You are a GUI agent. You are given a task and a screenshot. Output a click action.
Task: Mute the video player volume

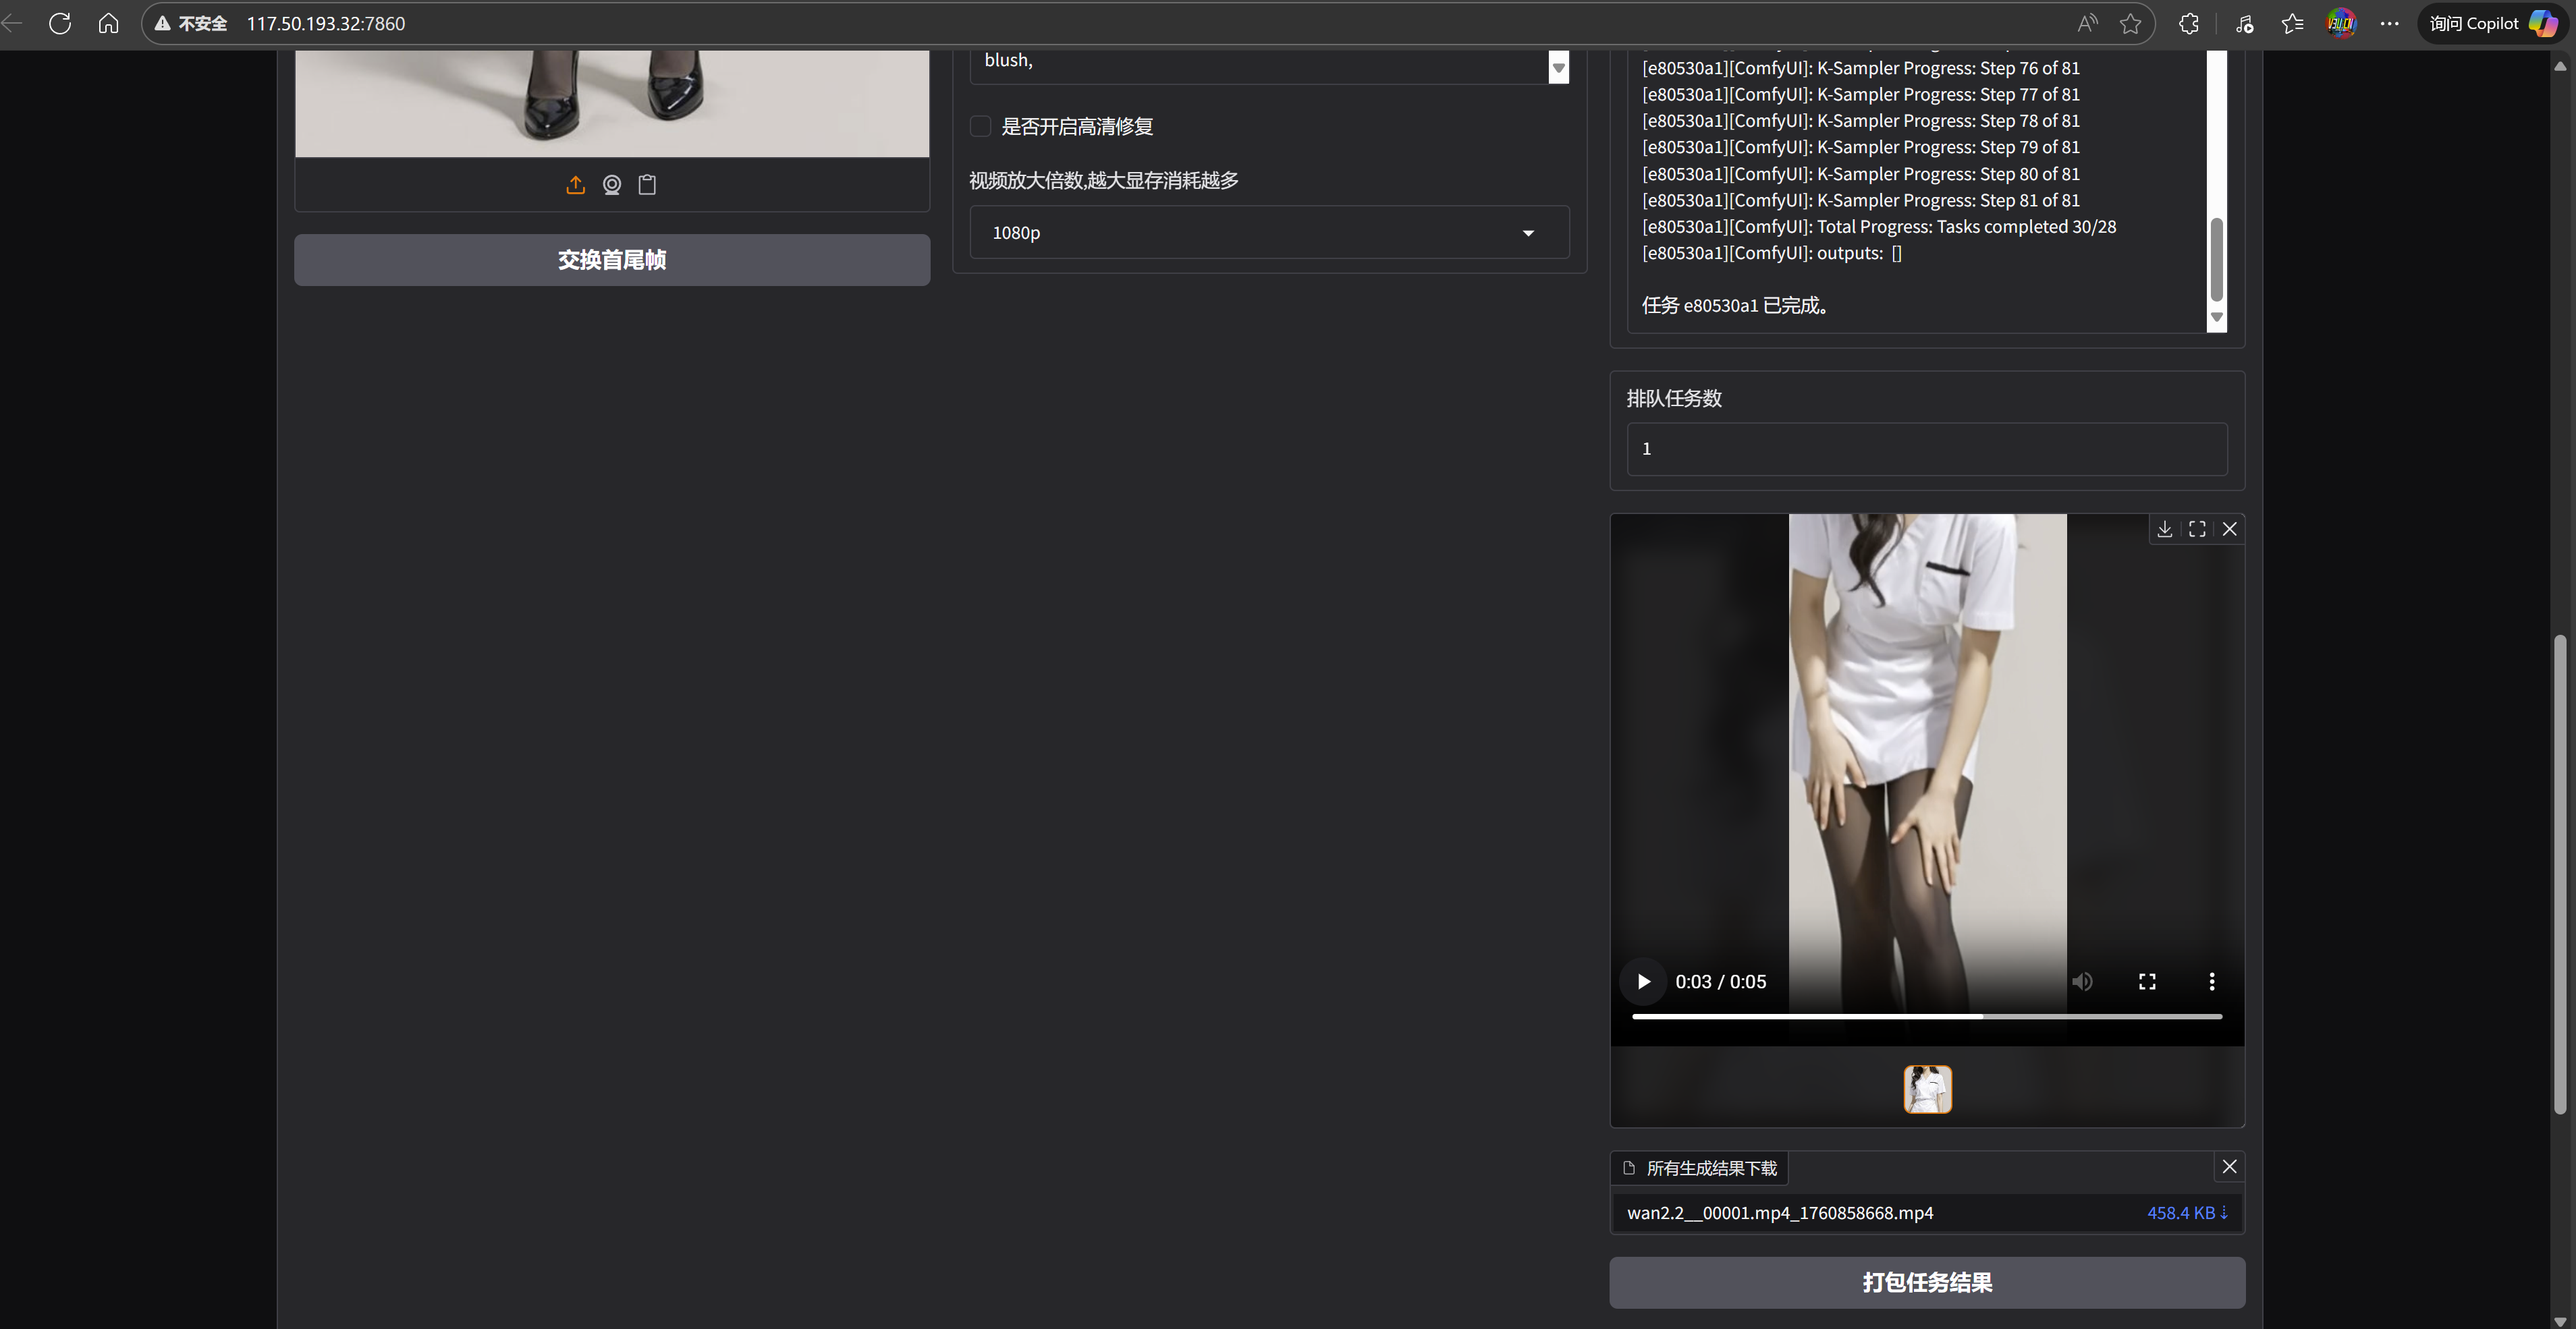[2082, 982]
